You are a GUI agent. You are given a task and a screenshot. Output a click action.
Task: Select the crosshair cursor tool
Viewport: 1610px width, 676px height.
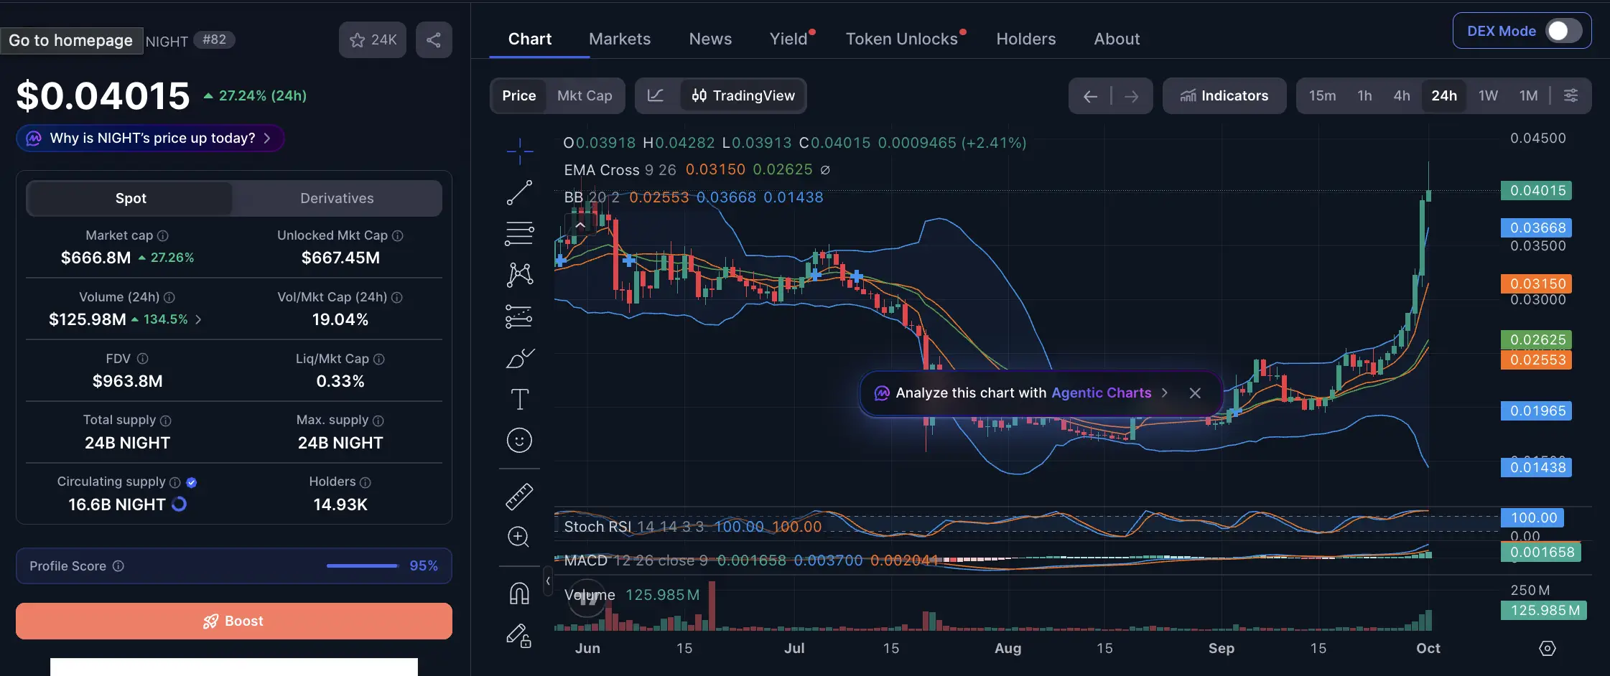[519, 151]
